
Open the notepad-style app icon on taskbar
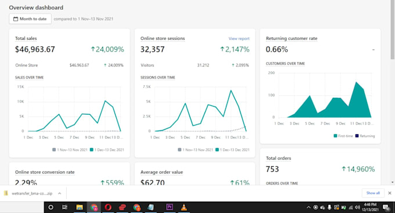click(x=150, y=207)
